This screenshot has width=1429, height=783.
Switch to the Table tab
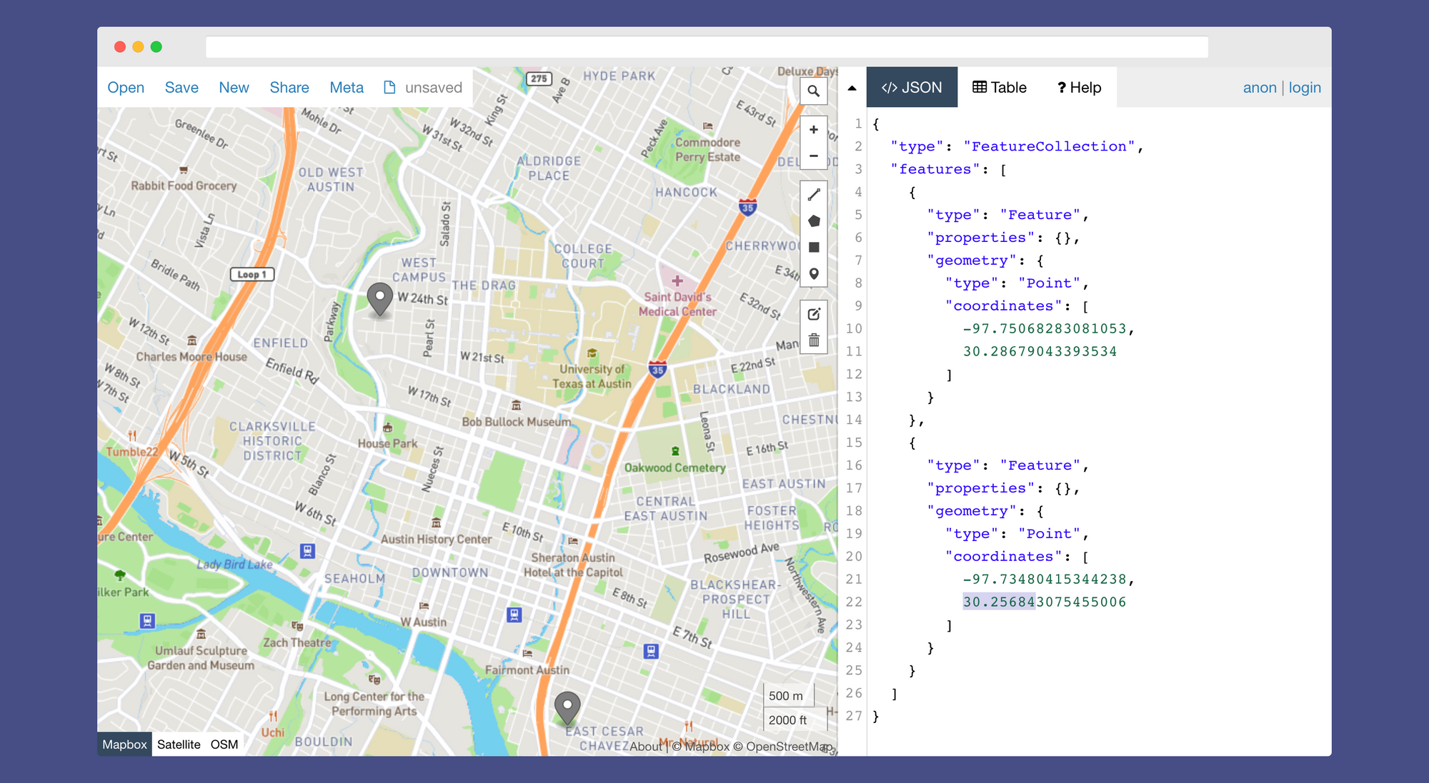(999, 88)
